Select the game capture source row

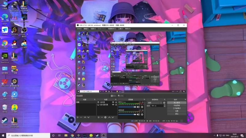[x=107, y=102]
